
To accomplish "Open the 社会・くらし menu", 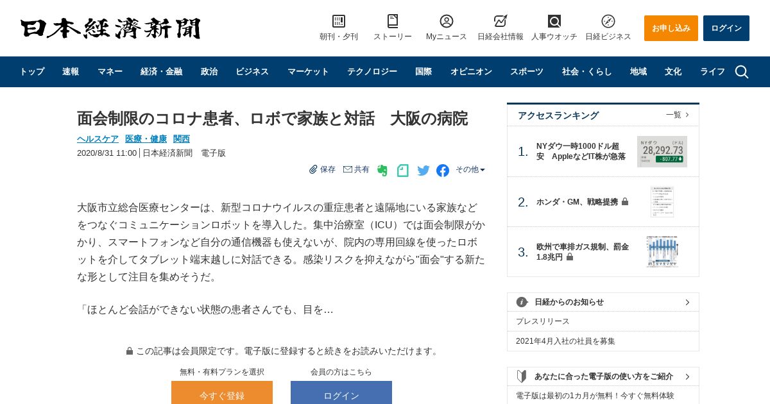I will 587,72.
